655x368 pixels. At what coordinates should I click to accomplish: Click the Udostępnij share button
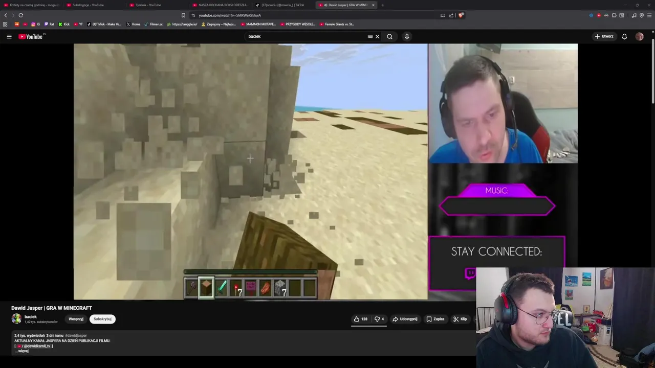tap(405, 319)
